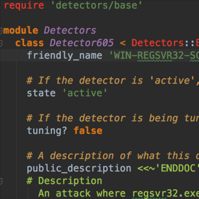Fold the Description heredoc block marker
Screen dimensions: 199x199
[1, 181]
